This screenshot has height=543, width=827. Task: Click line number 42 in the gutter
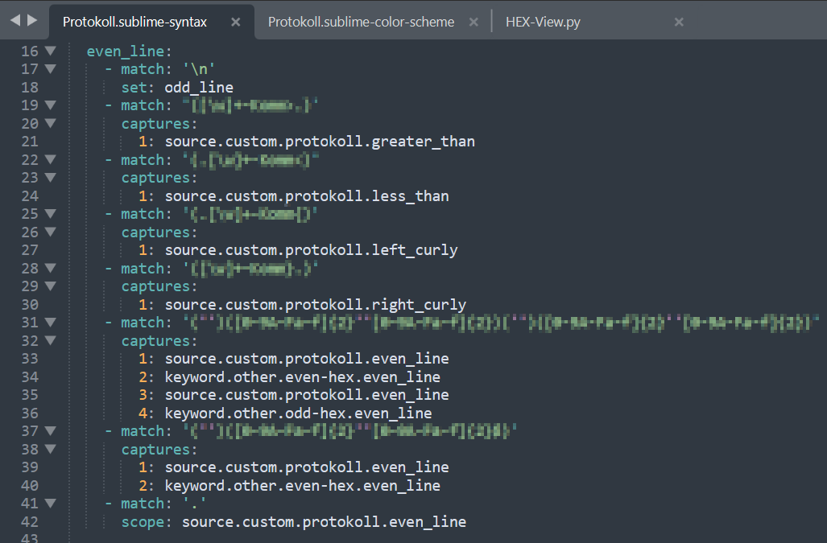coord(30,522)
